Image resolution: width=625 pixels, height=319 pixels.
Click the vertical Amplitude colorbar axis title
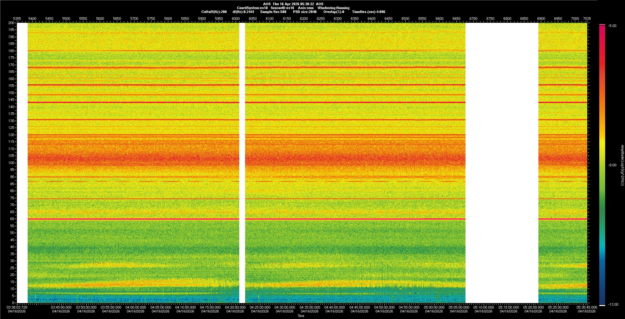tap(622, 165)
